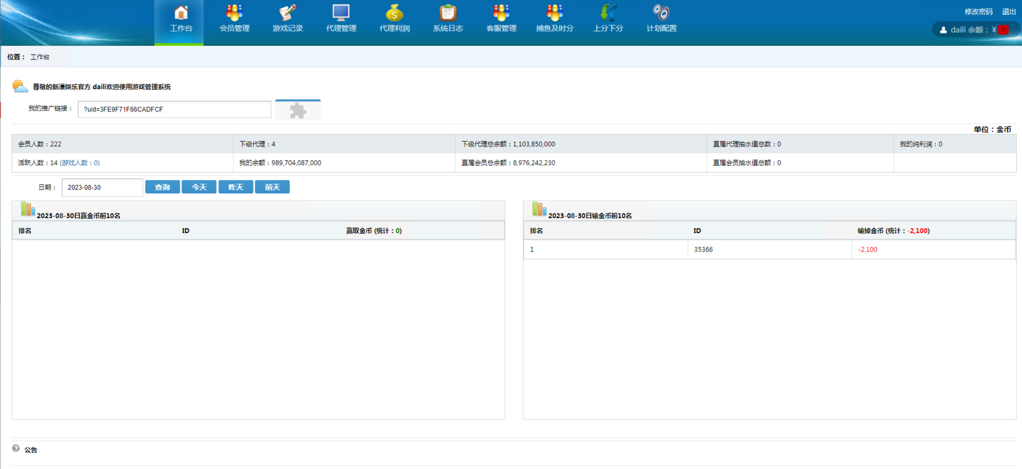Open 上分下分 arrows icon
The image size is (1022, 469).
(x=608, y=14)
